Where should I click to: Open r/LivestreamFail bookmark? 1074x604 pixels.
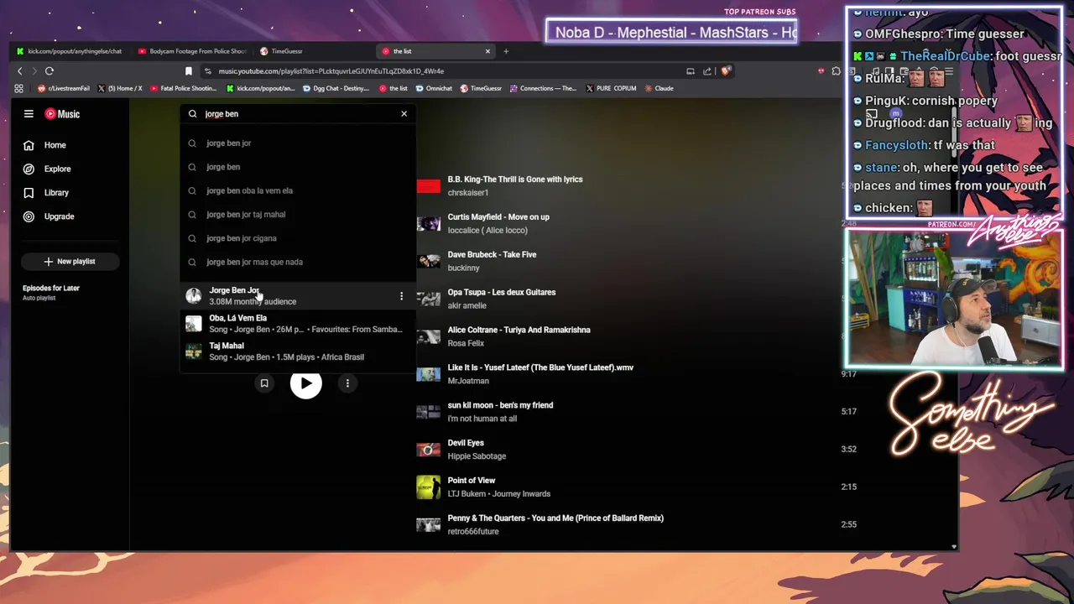coord(62,88)
